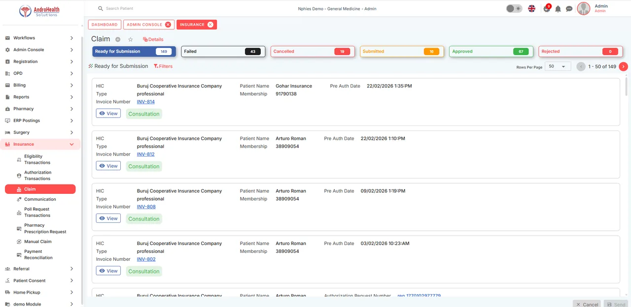631x307 pixels.
Task: Open Pharmacy Prescription Request submenu item
Action: pos(45,228)
